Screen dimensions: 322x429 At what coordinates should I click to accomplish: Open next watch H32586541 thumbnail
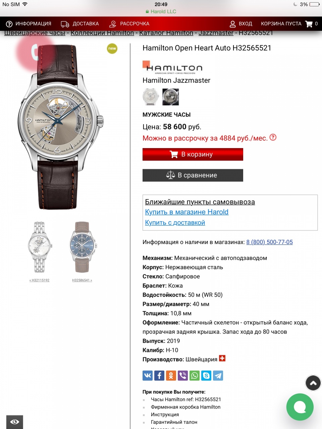(82, 251)
